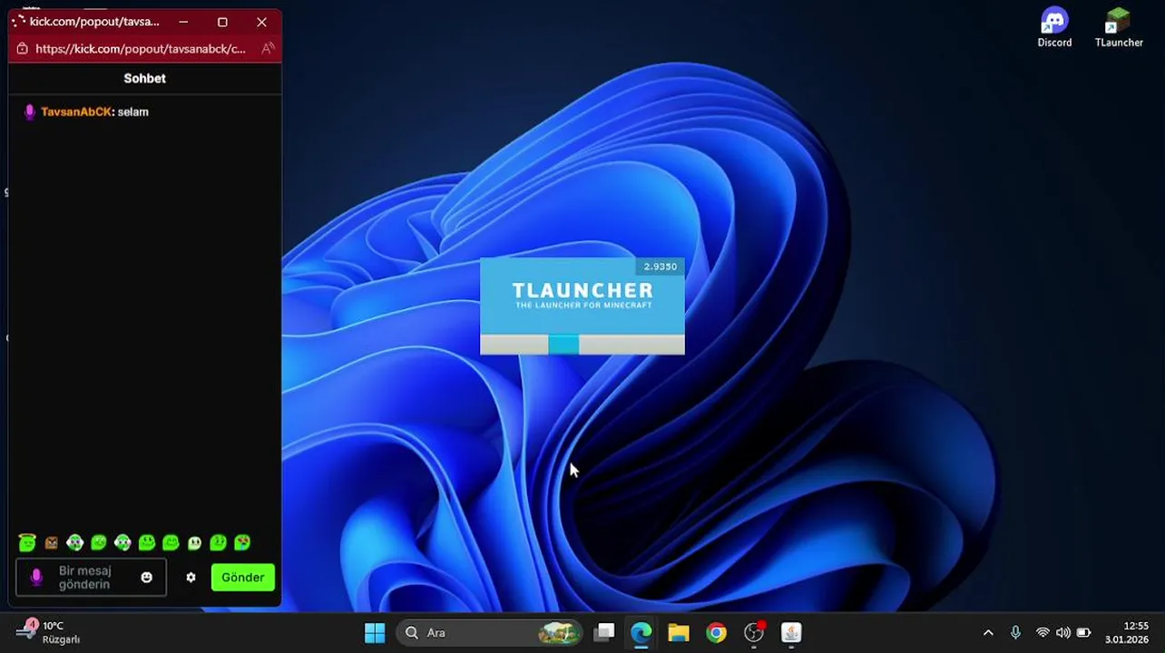The width and height of the screenshot is (1165, 653).
Task: Open OBS Studio from taskbar
Action: pos(754,633)
